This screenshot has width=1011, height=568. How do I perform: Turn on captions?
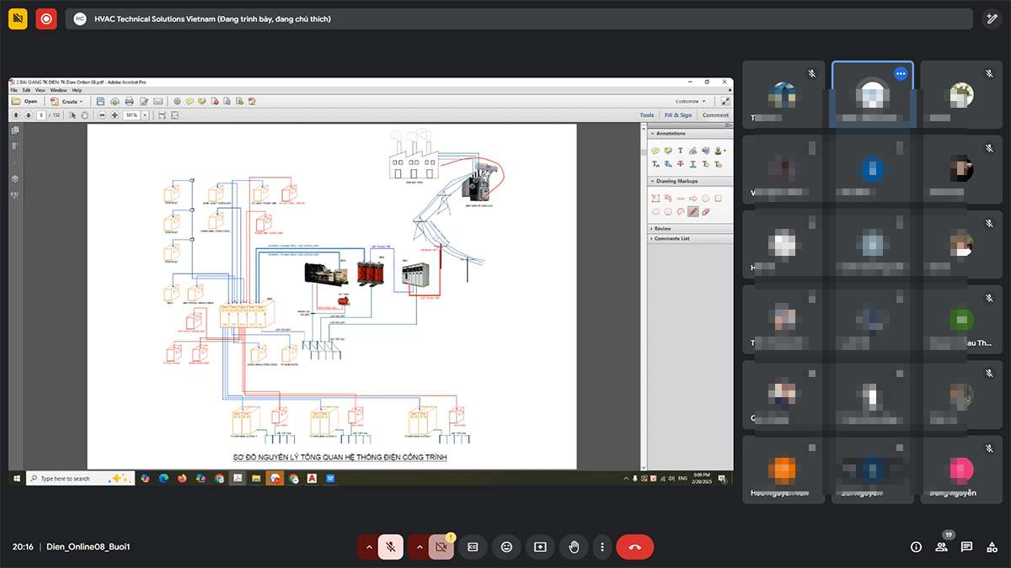coord(473,547)
